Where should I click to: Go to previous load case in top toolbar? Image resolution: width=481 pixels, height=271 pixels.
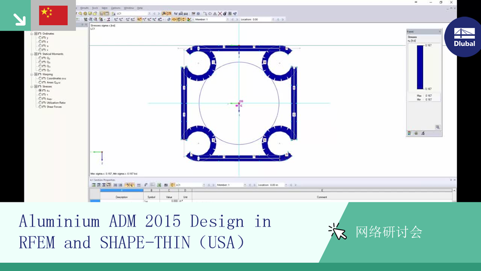pos(154,14)
